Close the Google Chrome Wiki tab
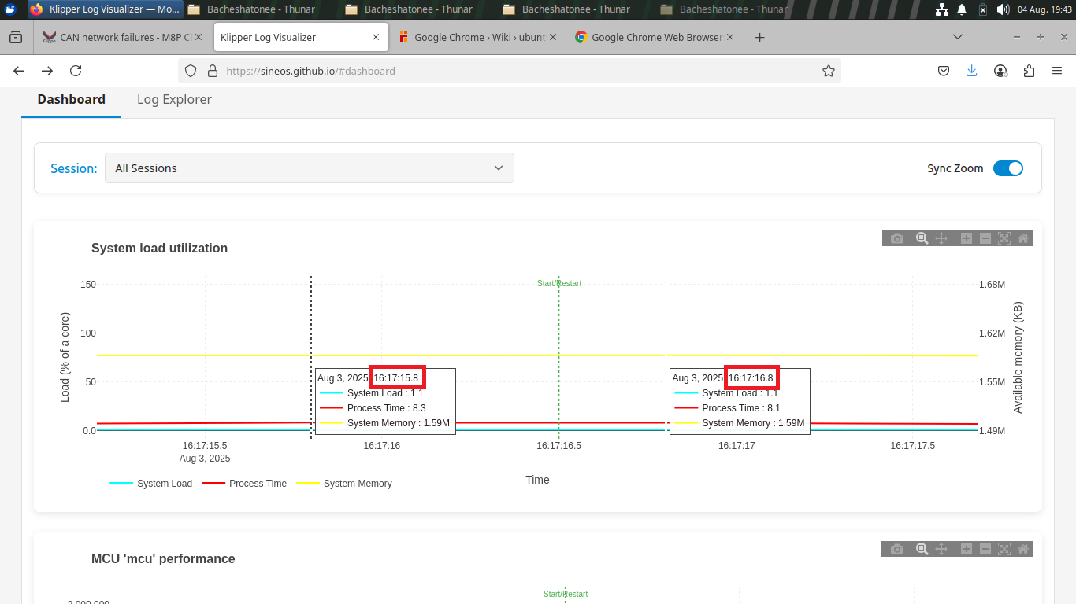Screen dimensions: 1076x604 [x=553, y=37]
